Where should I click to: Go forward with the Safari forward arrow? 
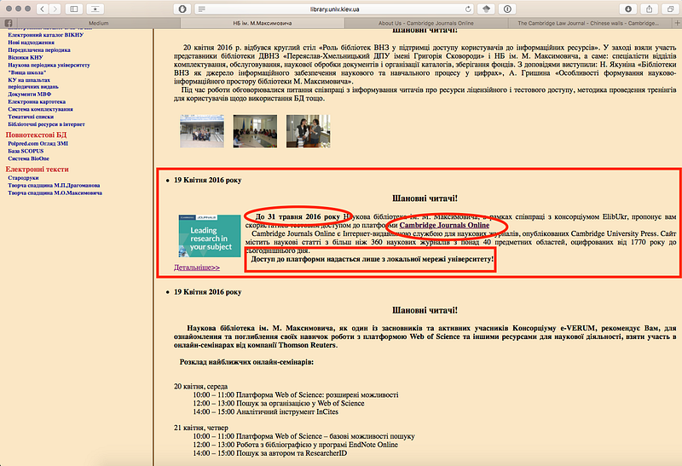coord(55,9)
